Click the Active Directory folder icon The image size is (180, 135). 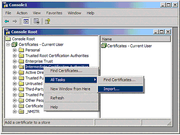21,72
